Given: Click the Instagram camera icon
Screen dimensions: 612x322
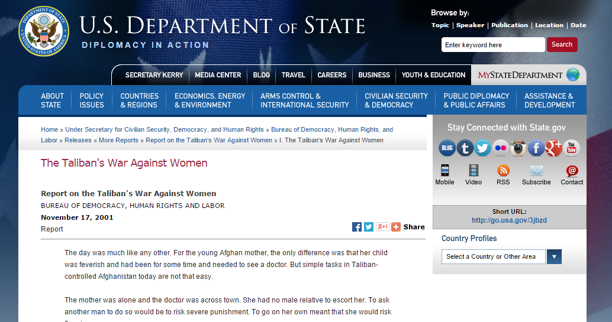Looking at the screenshot, I should tap(518, 148).
